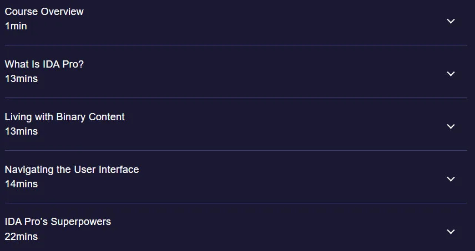Open the Course Overview section title
Image resolution: width=475 pixels, height=251 pixels.
(44, 12)
